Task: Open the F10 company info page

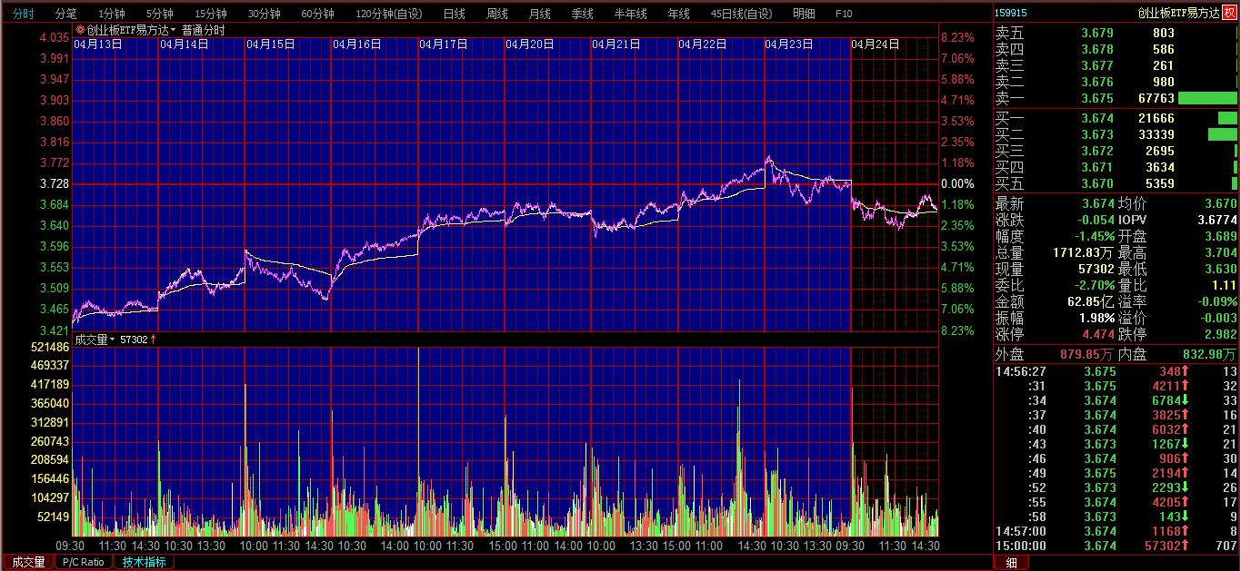Action: tap(844, 14)
